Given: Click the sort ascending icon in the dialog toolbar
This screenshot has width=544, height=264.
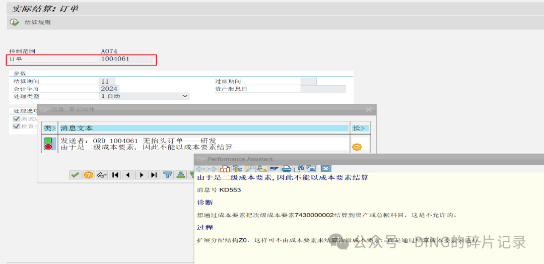Looking at the screenshot, I should tap(180, 175).
